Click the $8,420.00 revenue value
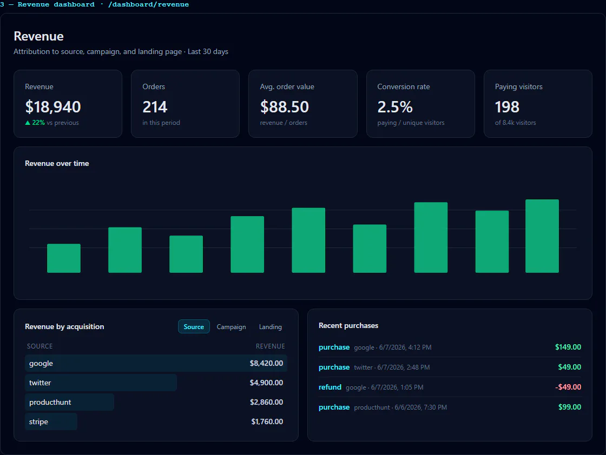 (266, 363)
